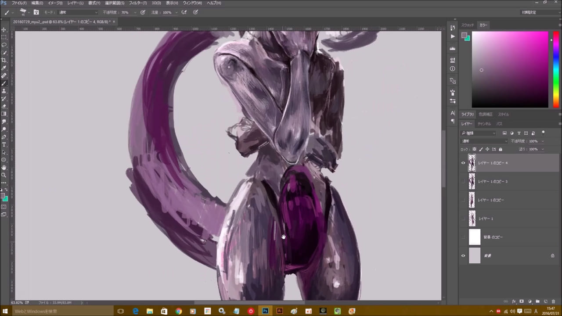Switch to the スウォッチ tab
The width and height of the screenshot is (562, 316).
[x=468, y=25]
